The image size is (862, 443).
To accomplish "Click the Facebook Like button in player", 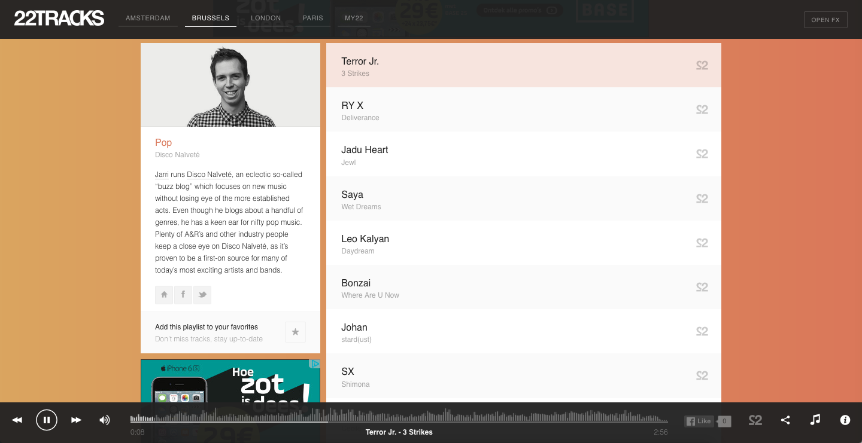I will point(700,421).
